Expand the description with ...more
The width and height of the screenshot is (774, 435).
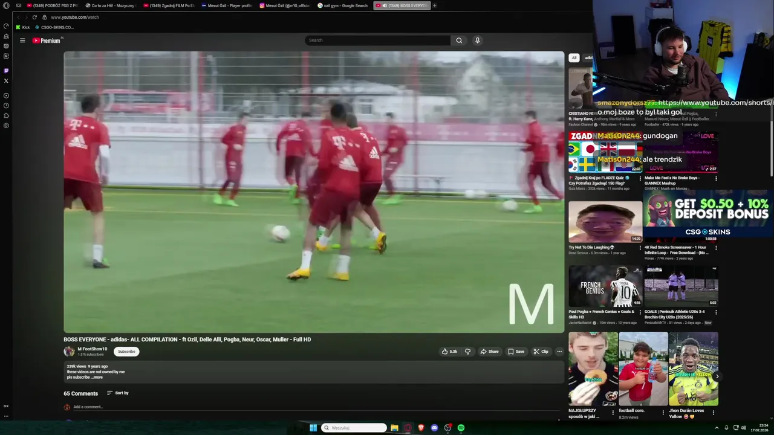(97, 377)
